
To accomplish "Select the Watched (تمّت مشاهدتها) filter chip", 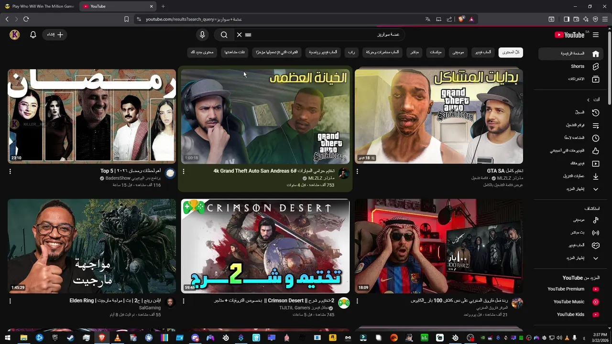I will click(235, 52).
